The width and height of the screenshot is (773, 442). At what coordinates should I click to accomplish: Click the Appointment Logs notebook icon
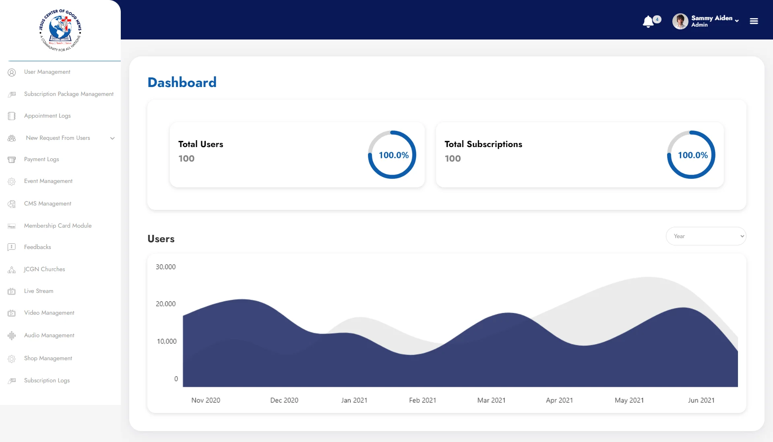(x=12, y=116)
